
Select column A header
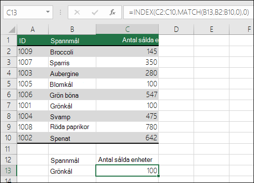point(33,29)
